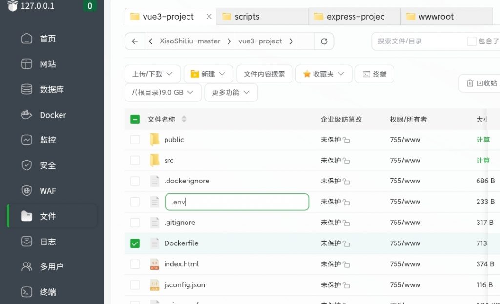Open the WAF sidebar item

pos(48,191)
